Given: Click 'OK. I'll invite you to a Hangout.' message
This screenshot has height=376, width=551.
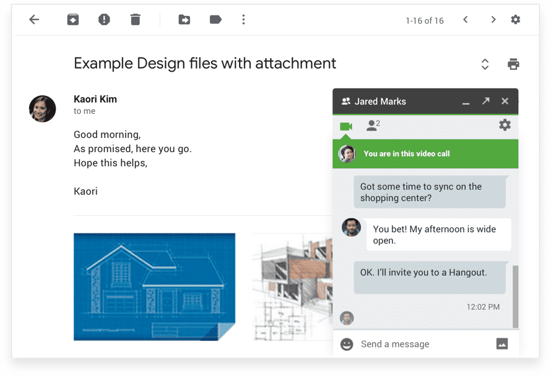Looking at the screenshot, I should [430, 277].
